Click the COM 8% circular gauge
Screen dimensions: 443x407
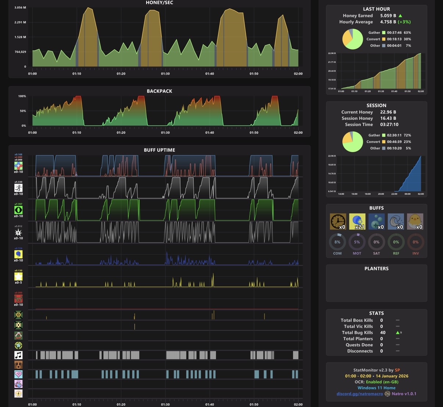tap(337, 242)
